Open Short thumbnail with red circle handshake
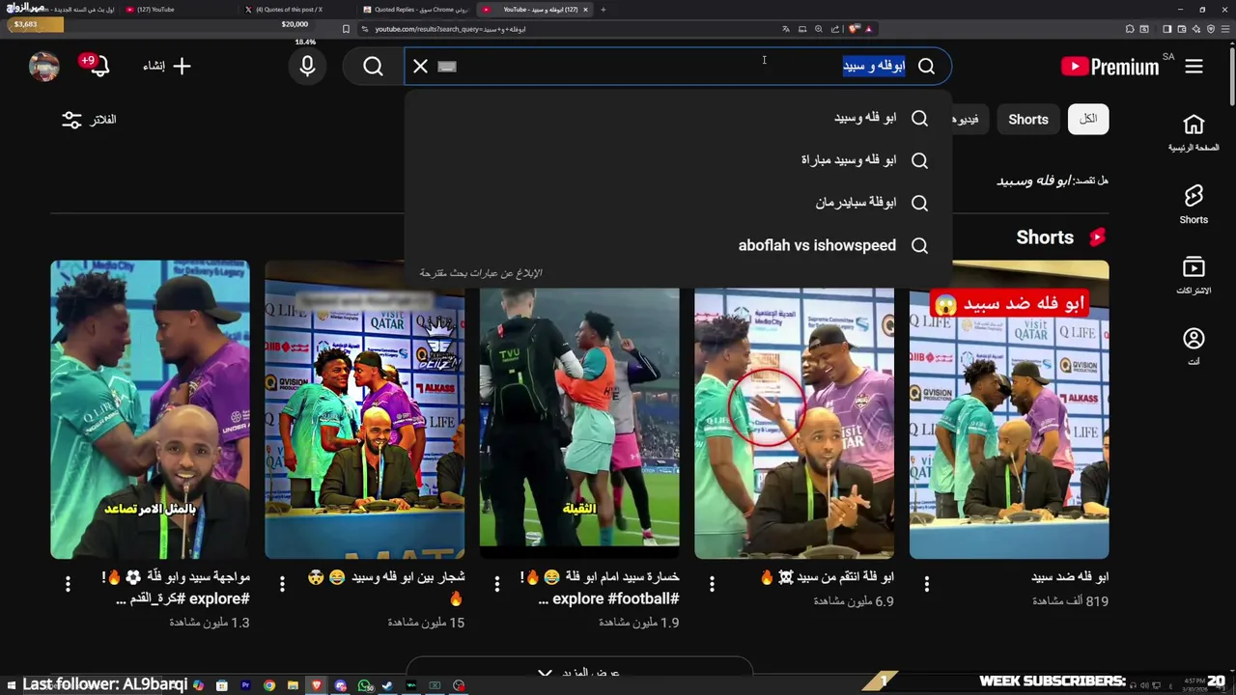Viewport: 1236px width, 695px height. 794,409
